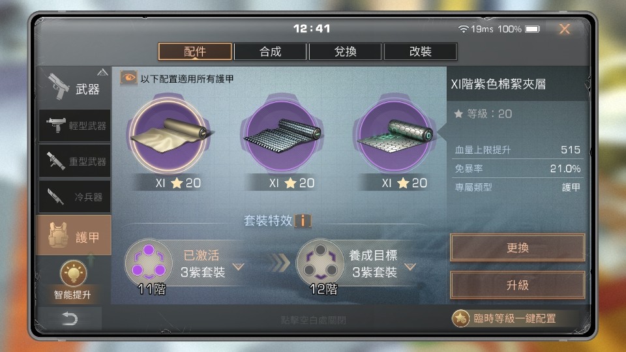The height and width of the screenshot is (352, 626).
Task: Click the 更換 replace button
Action: pyautogui.click(x=517, y=248)
